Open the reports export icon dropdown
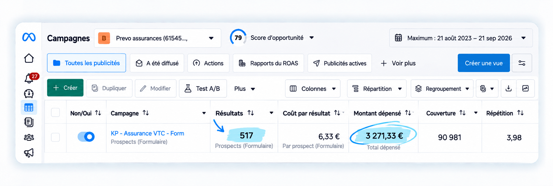Screen dimensions: 553x186 [x=487, y=88]
